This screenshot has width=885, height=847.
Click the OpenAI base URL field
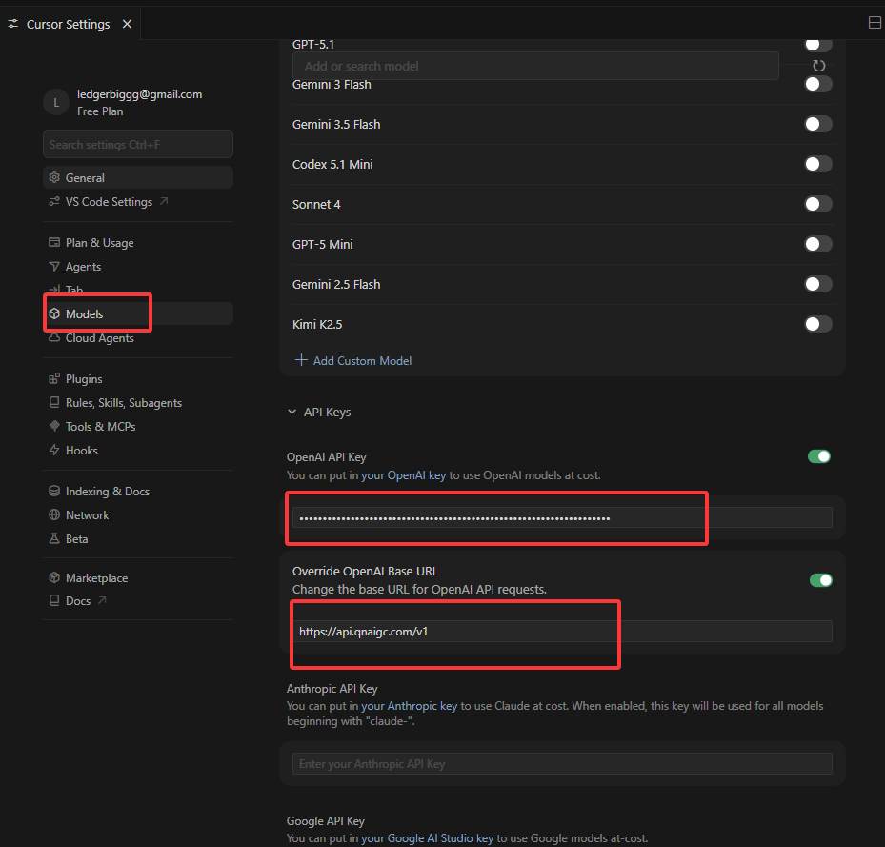[x=562, y=631]
